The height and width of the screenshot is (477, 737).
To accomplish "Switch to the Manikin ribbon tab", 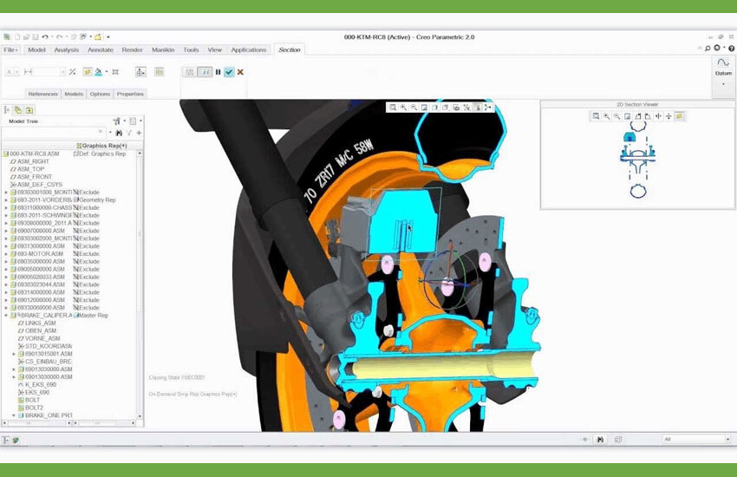I will [163, 49].
